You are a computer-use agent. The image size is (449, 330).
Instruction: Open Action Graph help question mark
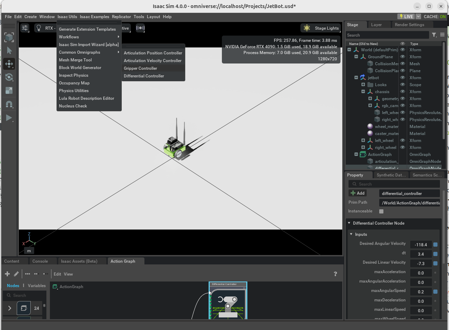click(x=335, y=274)
